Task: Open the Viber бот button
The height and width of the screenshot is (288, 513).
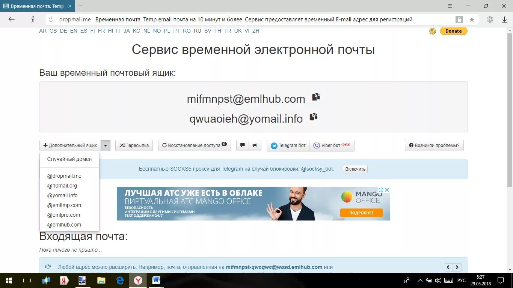Action: (332, 145)
